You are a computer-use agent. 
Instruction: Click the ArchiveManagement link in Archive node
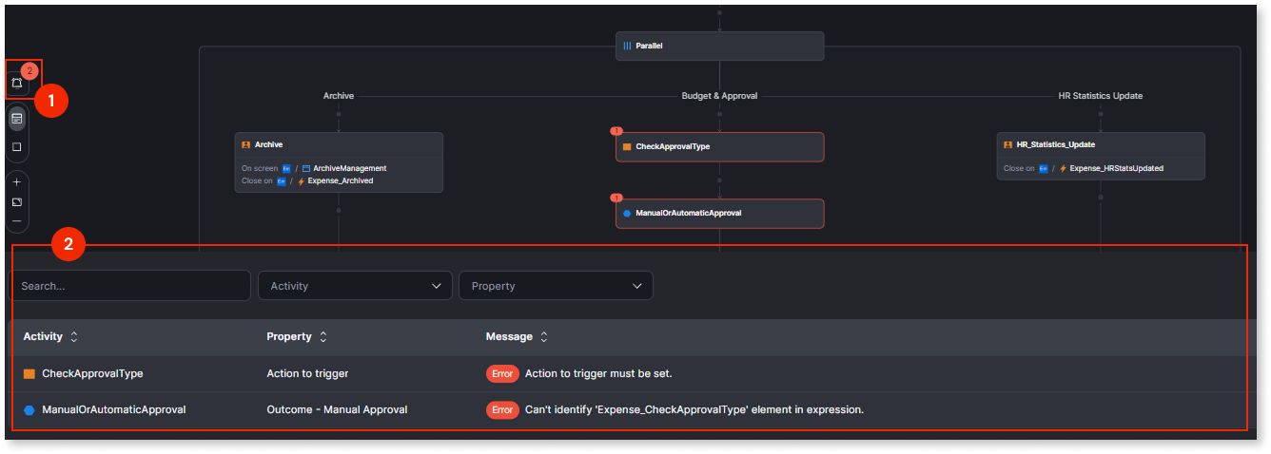pos(349,168)
